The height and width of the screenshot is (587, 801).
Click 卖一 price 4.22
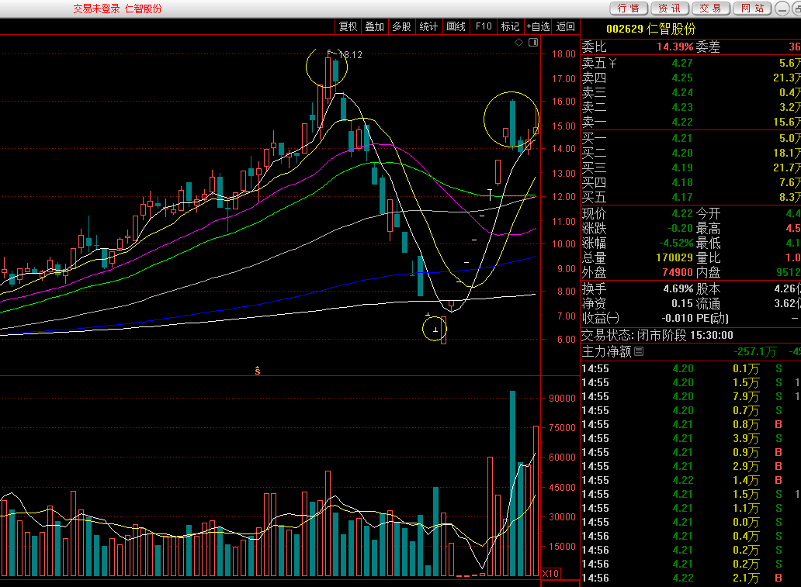point(682,123)
